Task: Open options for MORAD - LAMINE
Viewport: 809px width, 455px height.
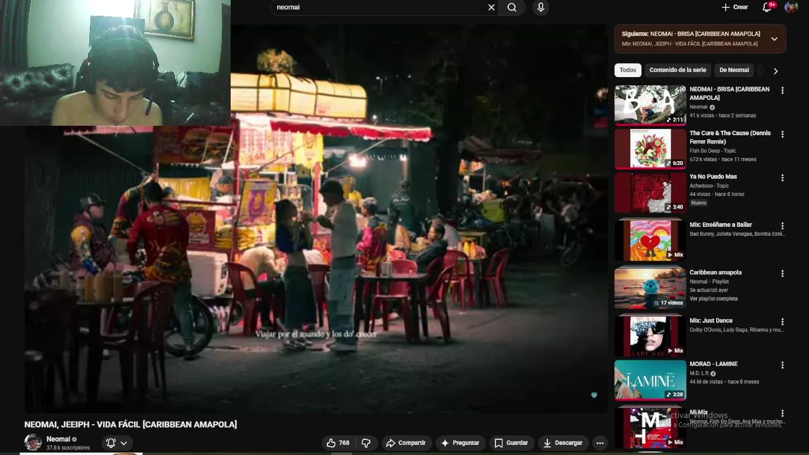Action: [x=782, y=365]
